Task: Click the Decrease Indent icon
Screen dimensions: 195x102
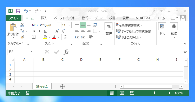Action: [x=77, y=37]
